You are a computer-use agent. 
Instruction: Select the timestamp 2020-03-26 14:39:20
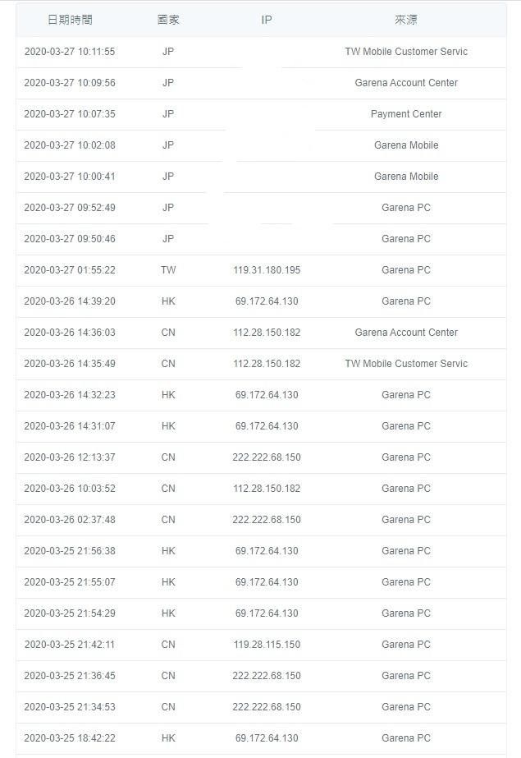pos(70,301)
